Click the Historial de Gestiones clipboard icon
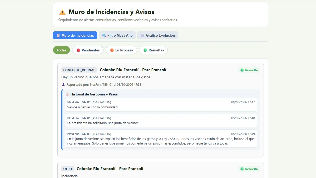Screen dimensions: 316x178 point(67,94)
